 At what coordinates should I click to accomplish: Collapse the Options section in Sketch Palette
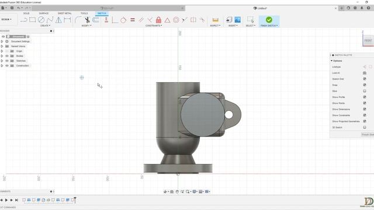click(x=331, y=61)
